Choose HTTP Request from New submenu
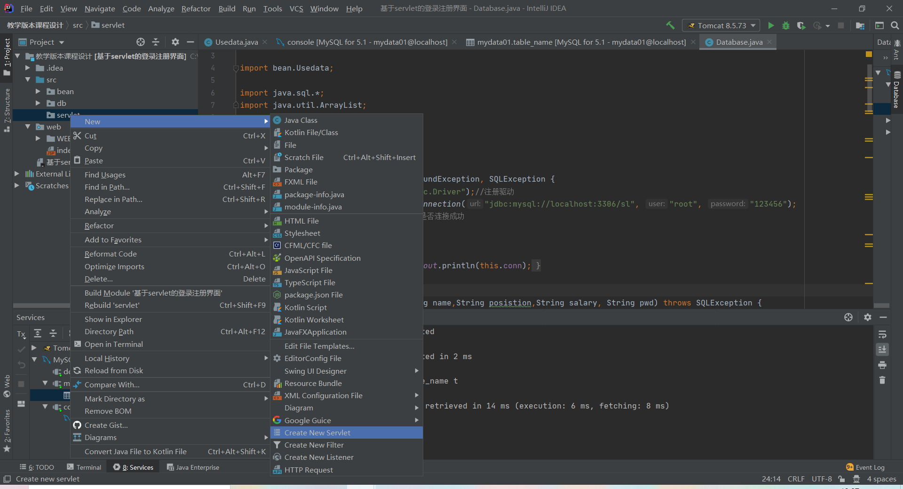This screenshot has height=489, width=903. click(347, 470)
